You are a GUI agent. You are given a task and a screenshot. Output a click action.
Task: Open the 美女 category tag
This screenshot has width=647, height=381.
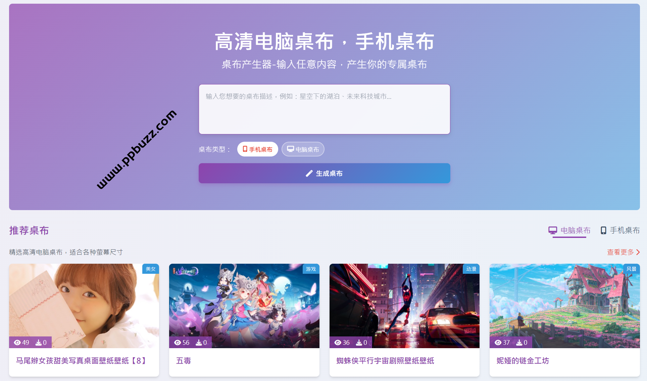[x=151, y=269]
